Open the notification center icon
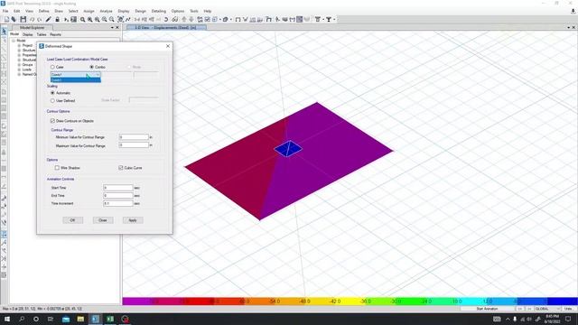Viewport: 578px width, 325px height. (x=568, y=319)
